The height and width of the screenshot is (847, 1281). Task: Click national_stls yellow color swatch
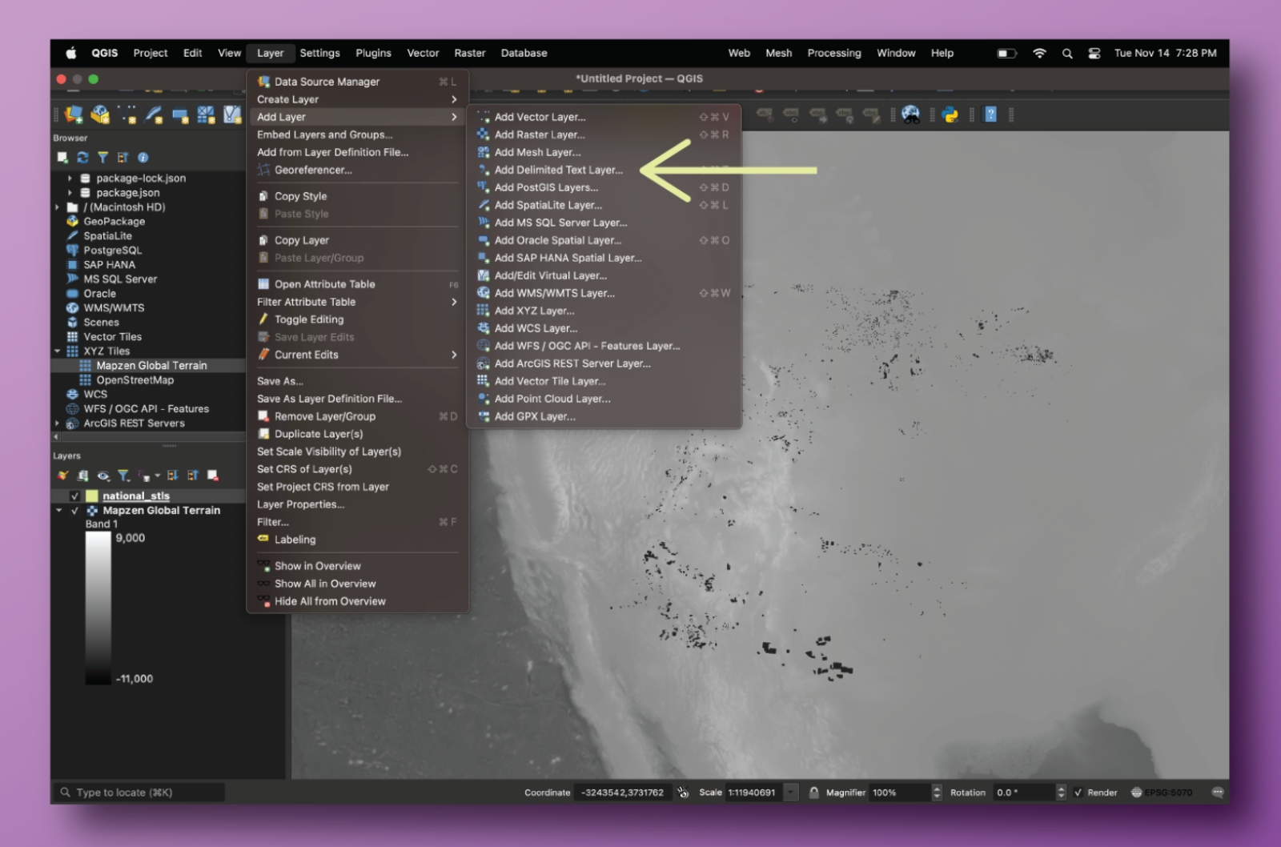pyautogui.click(x=92, y=496)
